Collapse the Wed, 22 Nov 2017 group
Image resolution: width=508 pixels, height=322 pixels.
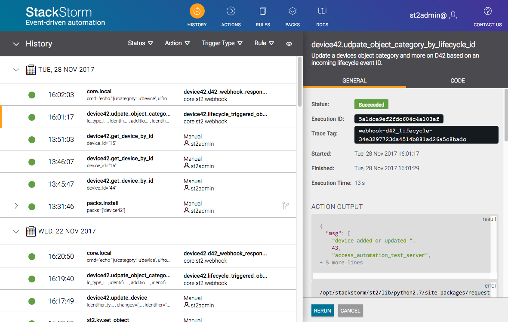pos(16,231)
